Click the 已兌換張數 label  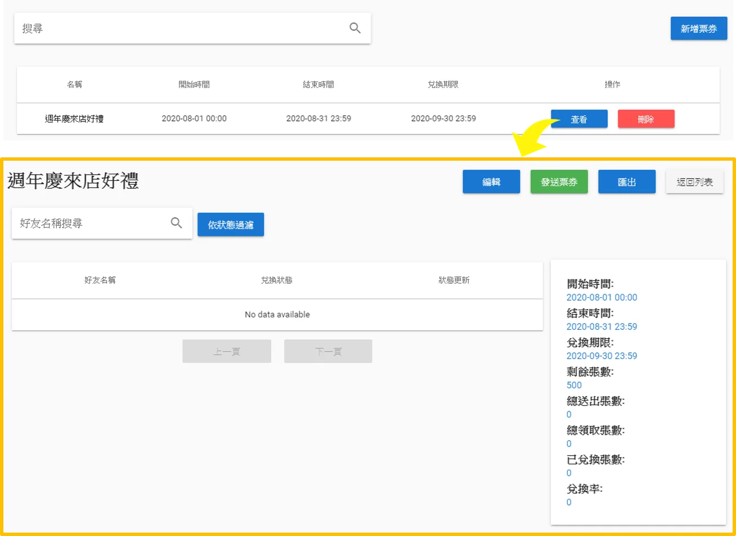[x=595, y=460]
